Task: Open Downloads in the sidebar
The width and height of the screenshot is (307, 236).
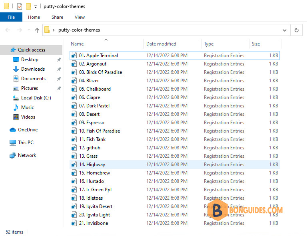Action: (x=33, y=69)
